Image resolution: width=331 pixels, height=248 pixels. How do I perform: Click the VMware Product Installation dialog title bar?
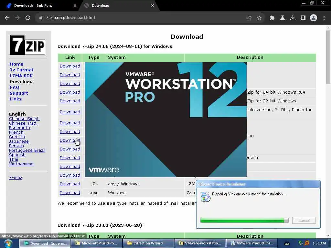(258, 184)
